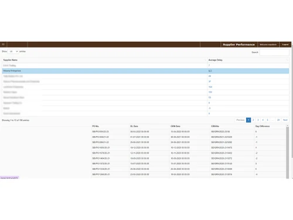
Task: Go to page 4 in the pagination
Action: click(x=263, y=120)
